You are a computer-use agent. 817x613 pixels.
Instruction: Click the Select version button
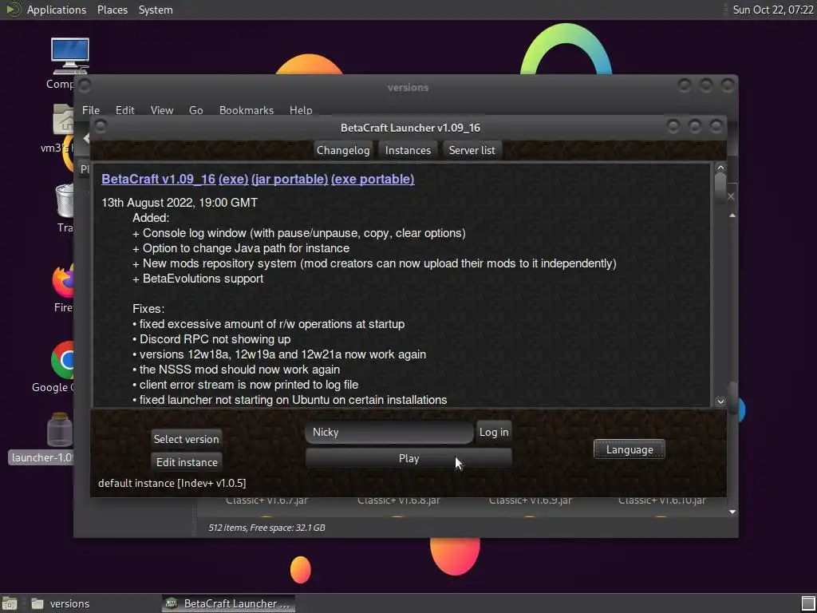(186, 439)
